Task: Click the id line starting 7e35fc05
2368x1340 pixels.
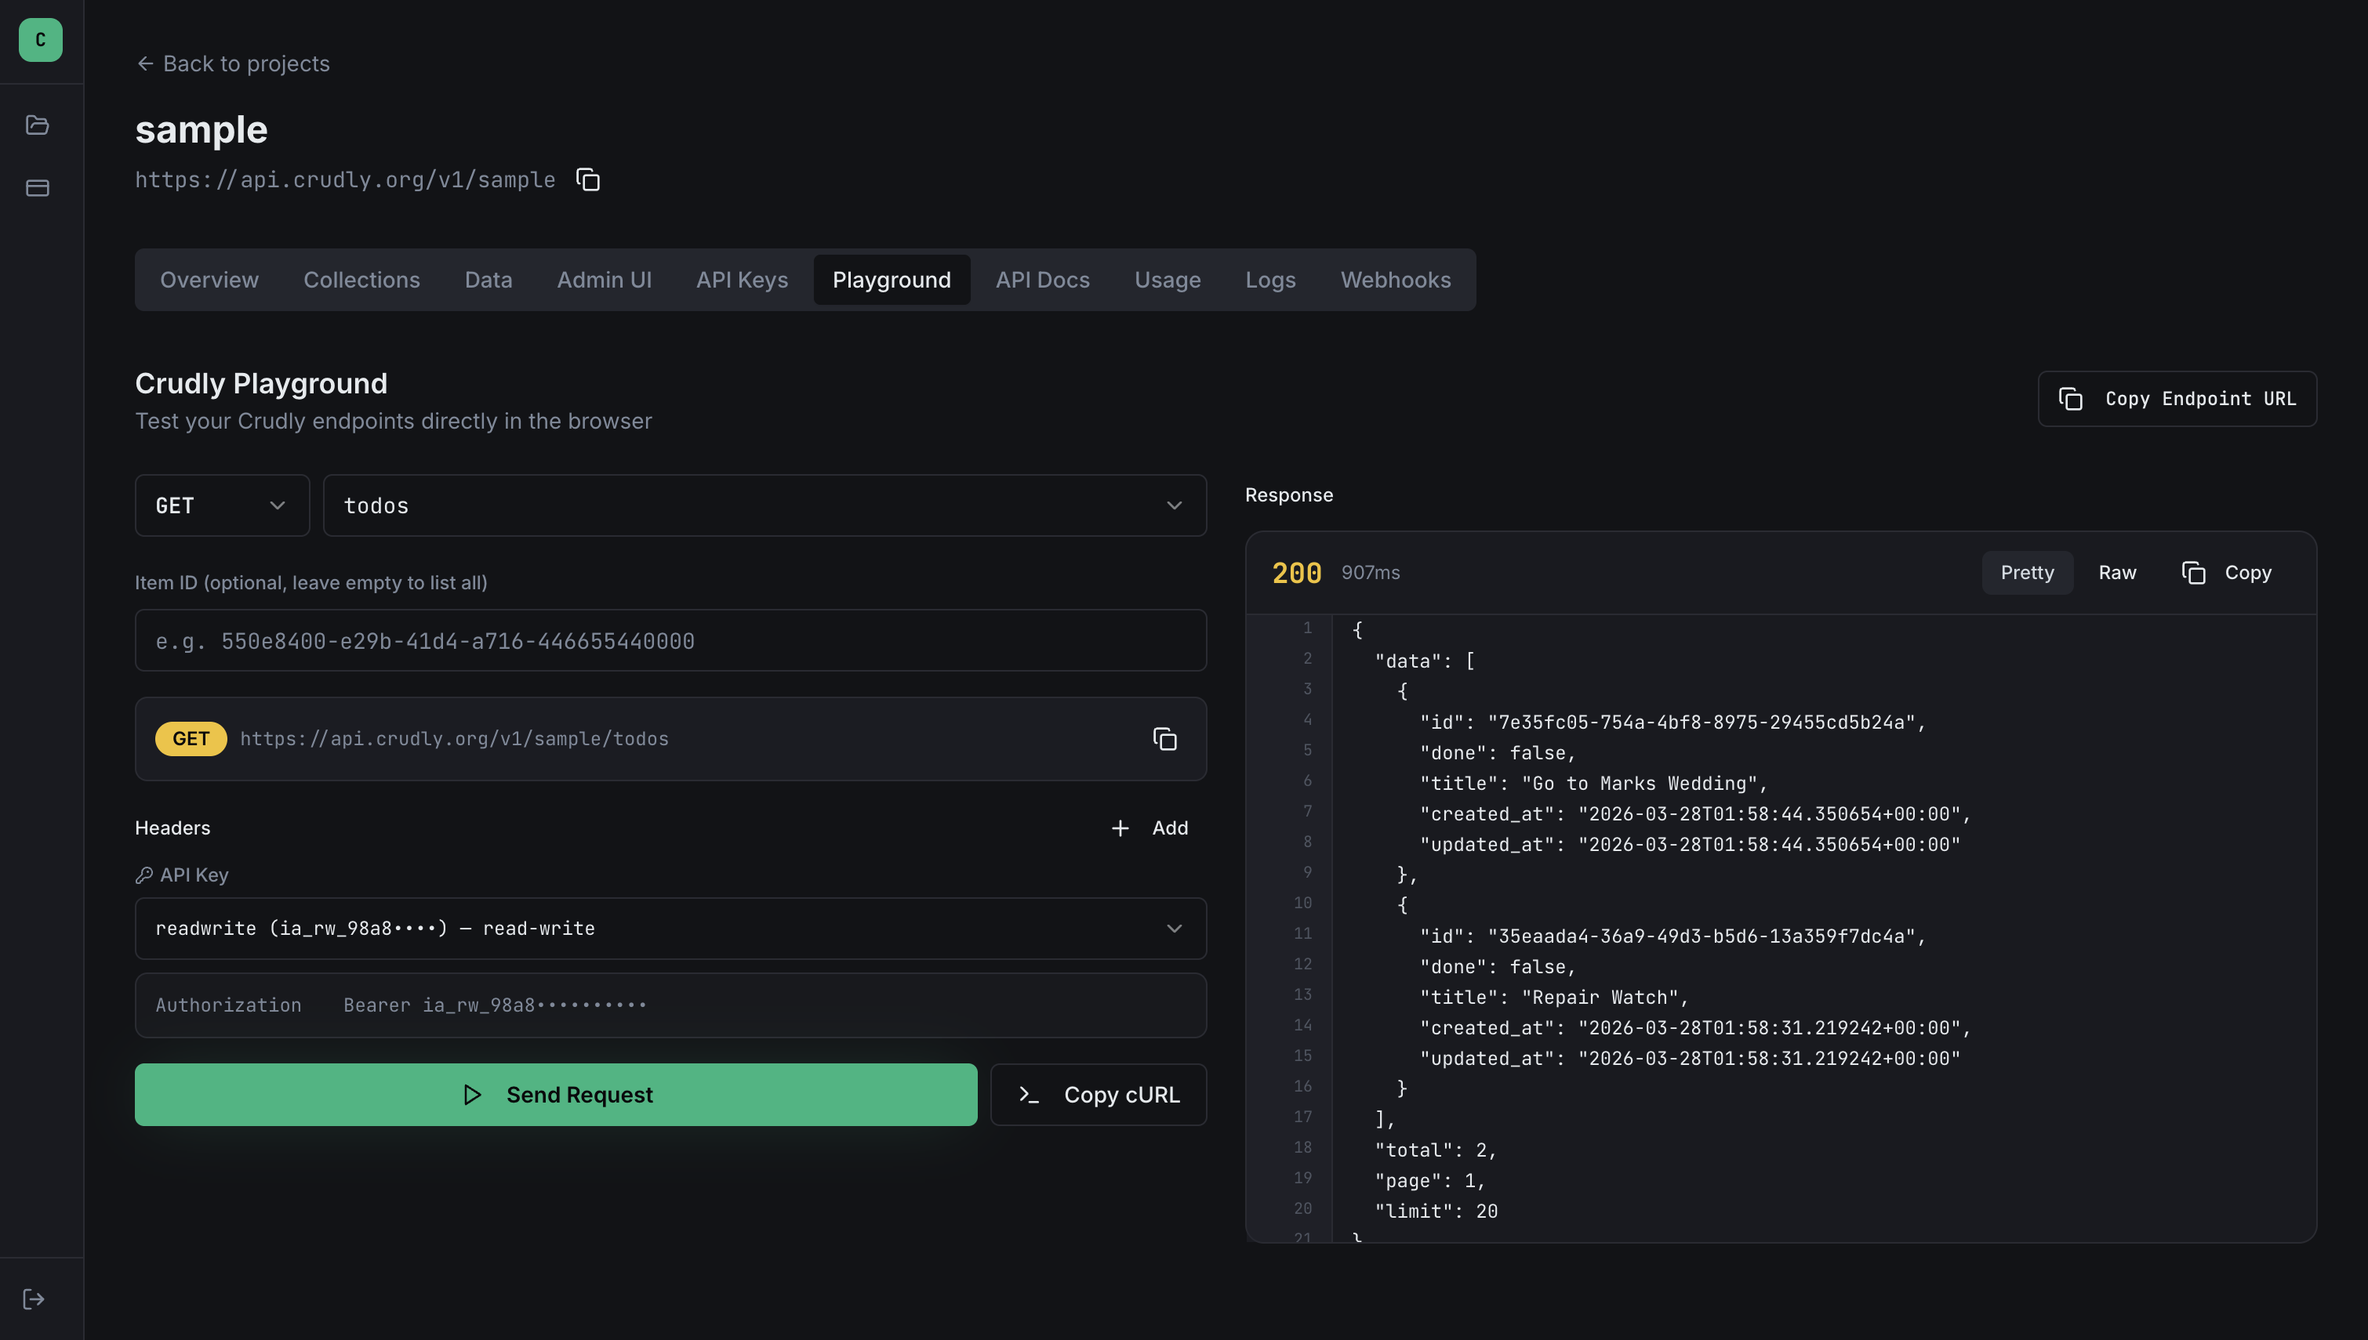Action: [1672, 723]
